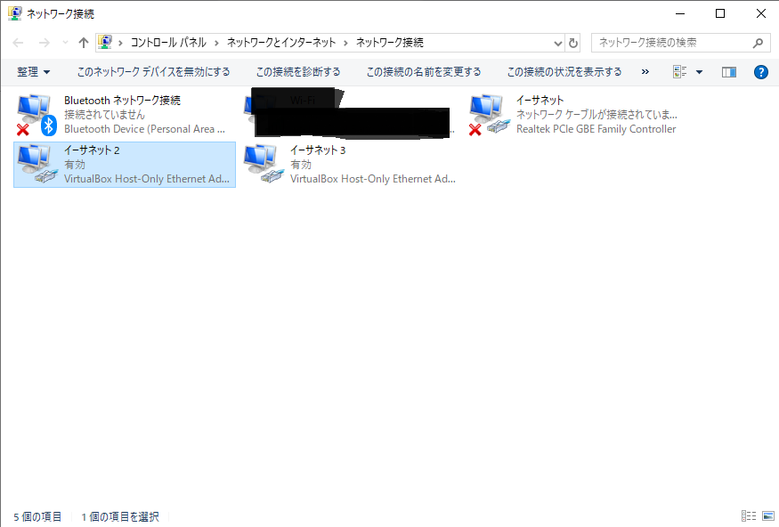
Task: Click the back navigation arrow
Action: pos(17,42)
